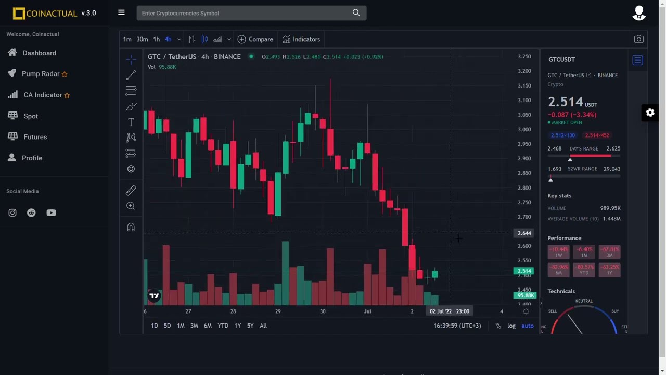This screenshot has height=375, width=666.
Task: Click the TradingView logo on chart
Action: (154, 296)
